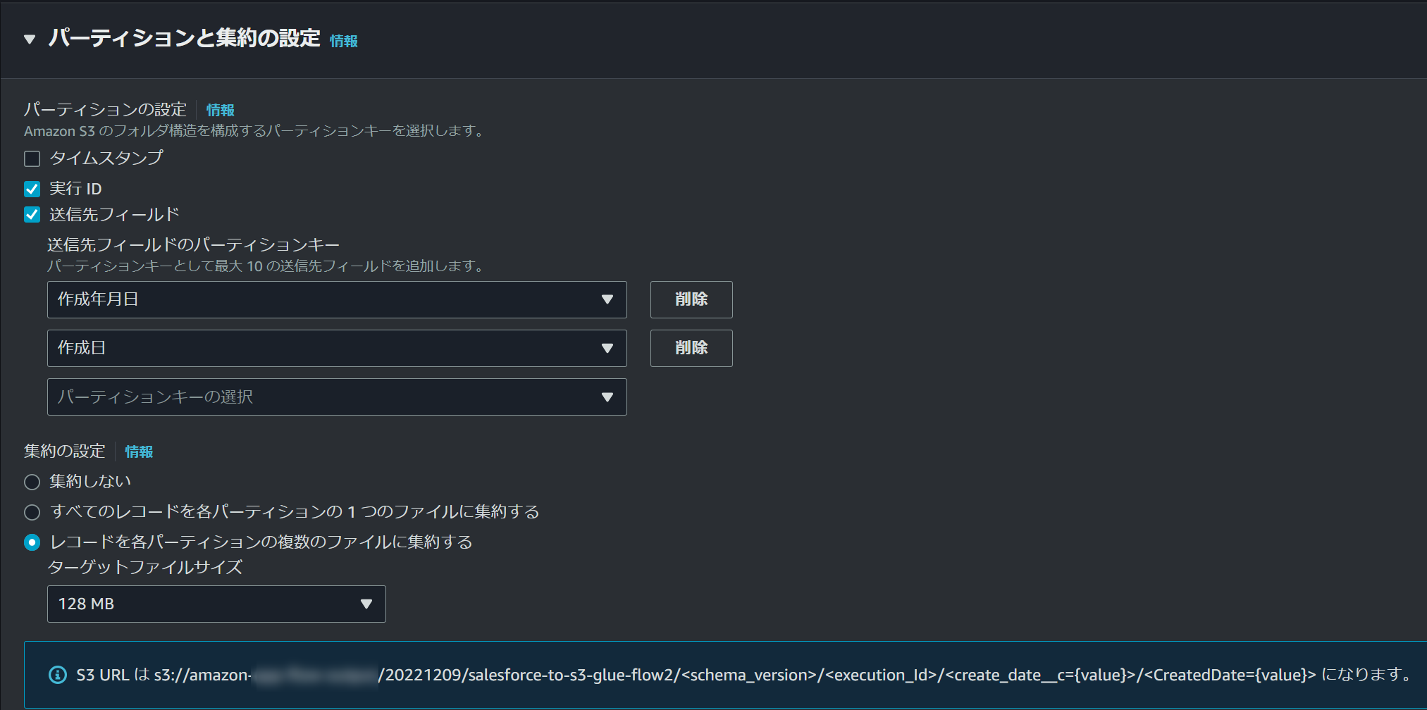The image size is (1427, 710).
Task: Delete the 作成日 partition key
Action: [x=691, y=348]
